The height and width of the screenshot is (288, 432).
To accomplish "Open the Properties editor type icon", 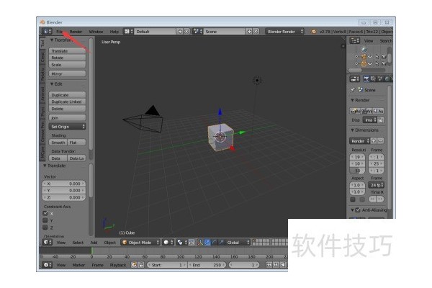I will (x=354, y=79).
